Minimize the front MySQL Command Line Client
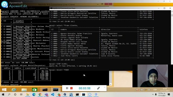Viewport: 173px width, 97px height. tap(159, 8)
